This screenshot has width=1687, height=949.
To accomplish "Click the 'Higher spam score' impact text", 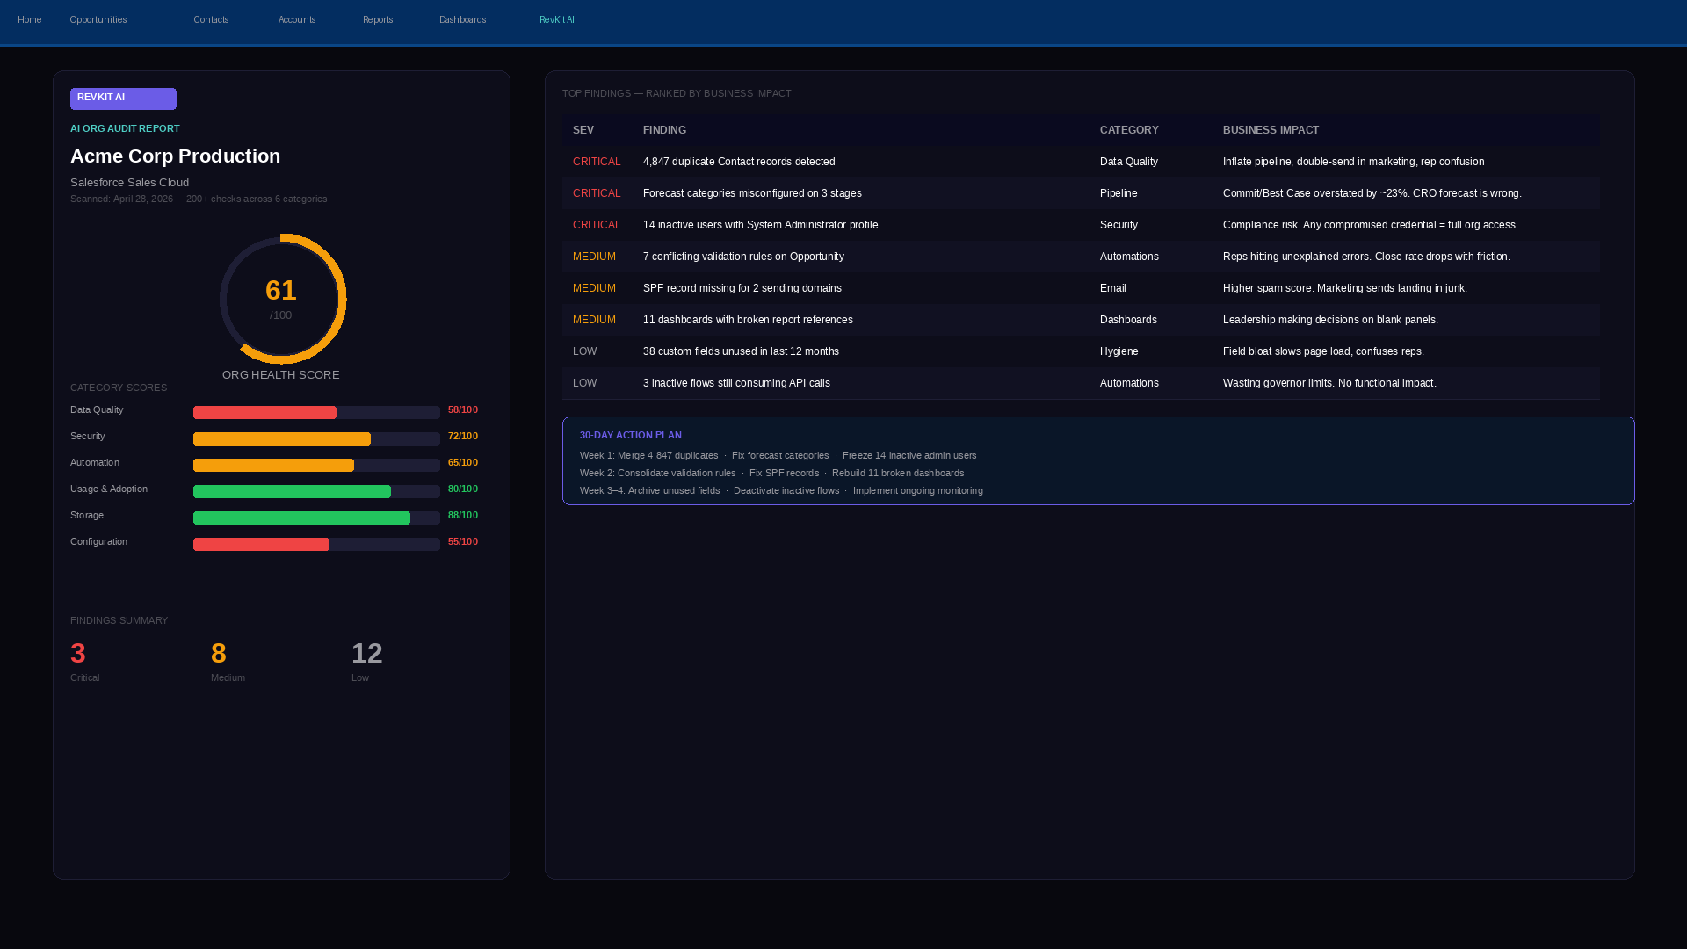I will point(1345,288).
